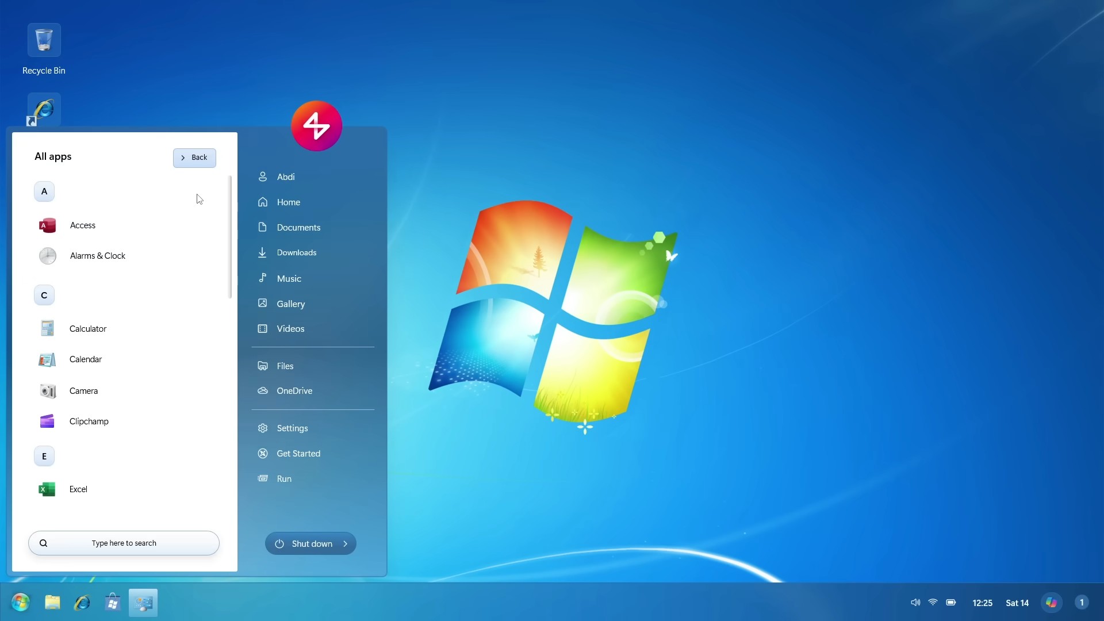Open the Calendar app

tap(85, 359)
